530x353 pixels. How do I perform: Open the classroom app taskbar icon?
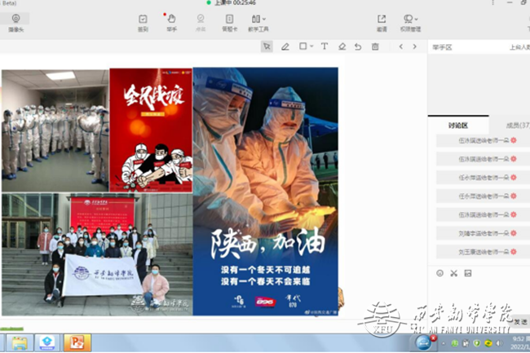click(47, 343)
